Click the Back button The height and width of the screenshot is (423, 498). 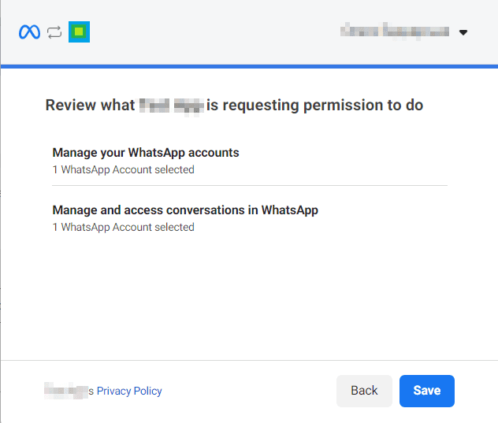(364, 391)
